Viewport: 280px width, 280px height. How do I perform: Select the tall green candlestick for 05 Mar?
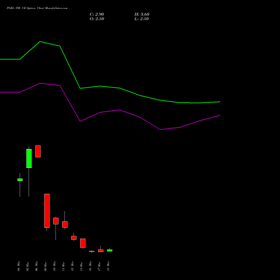(x=29, y=158)
